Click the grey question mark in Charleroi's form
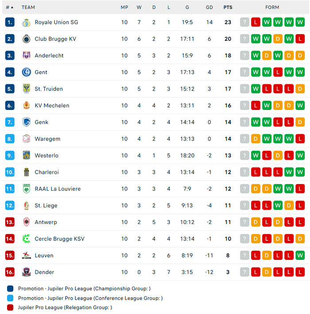This screenshot has height=314, width=310. [x=244, y=172]
